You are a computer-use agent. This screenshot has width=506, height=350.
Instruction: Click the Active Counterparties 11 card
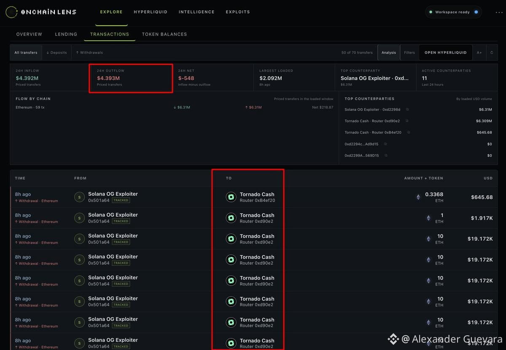coord(457,78)
